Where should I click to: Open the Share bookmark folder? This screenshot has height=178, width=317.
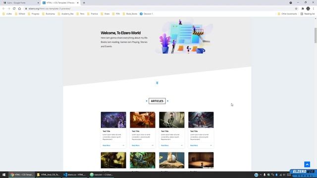pyautogui.click(x=105, y=14)
